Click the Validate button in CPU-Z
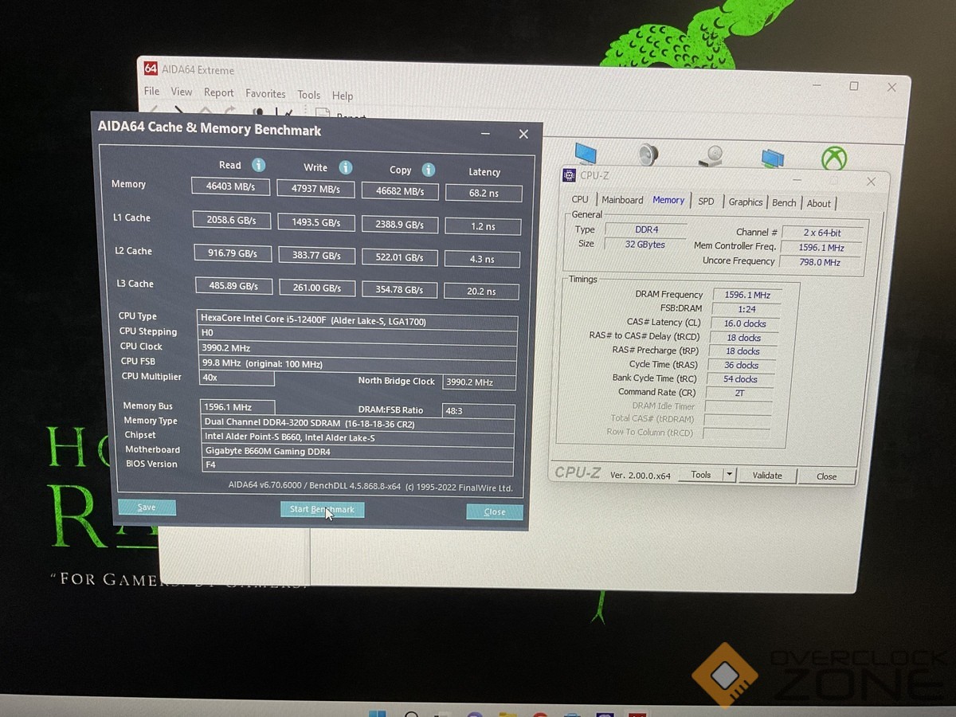The image size is (956, 717). tap(767, 476)
